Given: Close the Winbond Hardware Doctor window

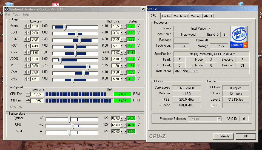Looking at the screenshot, I should click(x=143, y=9).
